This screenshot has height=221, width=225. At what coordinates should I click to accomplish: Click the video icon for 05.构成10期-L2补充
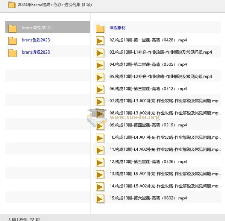tap(100, 77)
